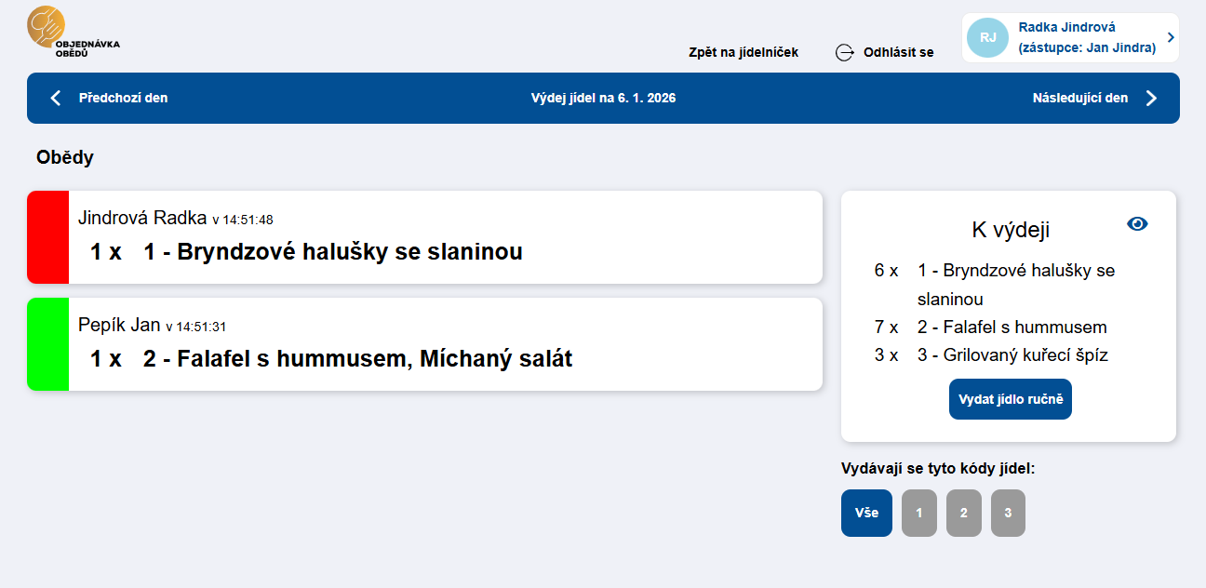
Task: Click the Objednávka obědů logo
Action: [x=73, y=32]
